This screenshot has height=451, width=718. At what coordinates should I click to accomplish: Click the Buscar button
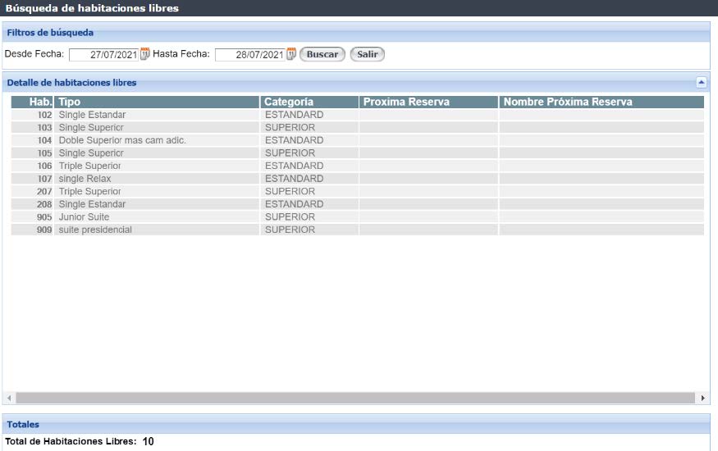322,54
